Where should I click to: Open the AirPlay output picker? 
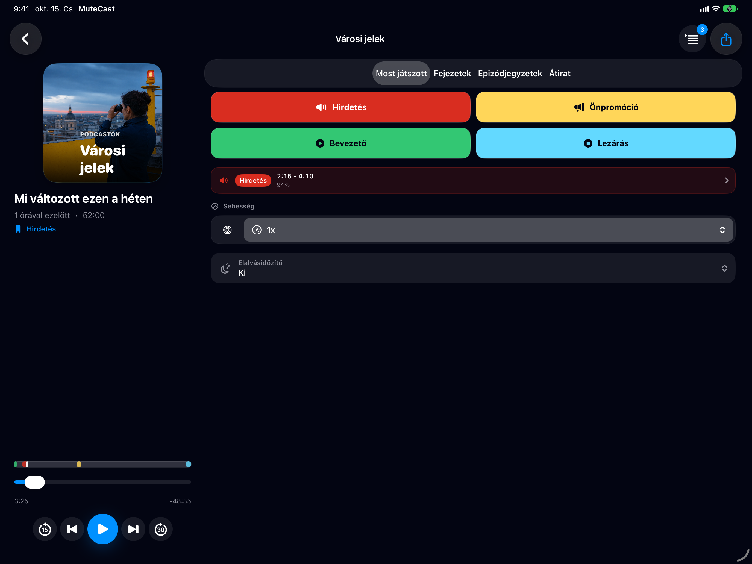point(227,230)
